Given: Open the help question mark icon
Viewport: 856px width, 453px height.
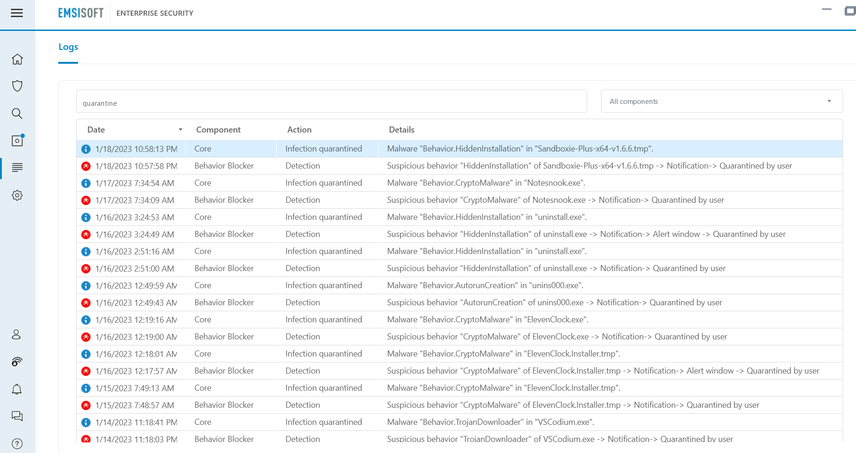Looking at the screenshot, I should point(17,444).
